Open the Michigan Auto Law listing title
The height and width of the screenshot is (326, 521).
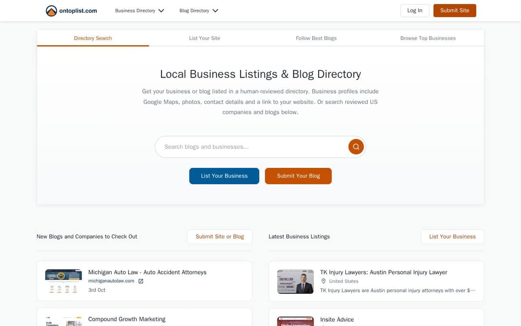click(147, 272)
